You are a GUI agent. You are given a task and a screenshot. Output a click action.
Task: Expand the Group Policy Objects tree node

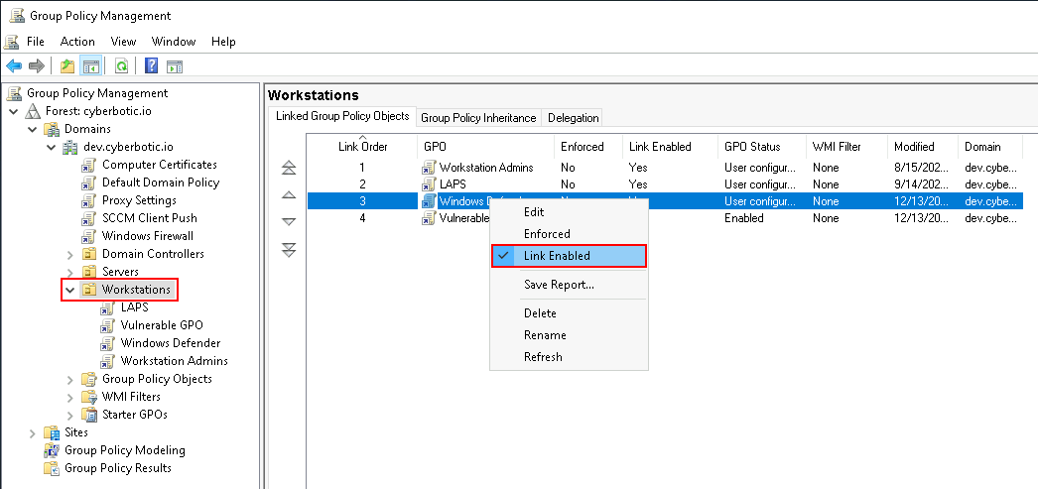[70, 379]
